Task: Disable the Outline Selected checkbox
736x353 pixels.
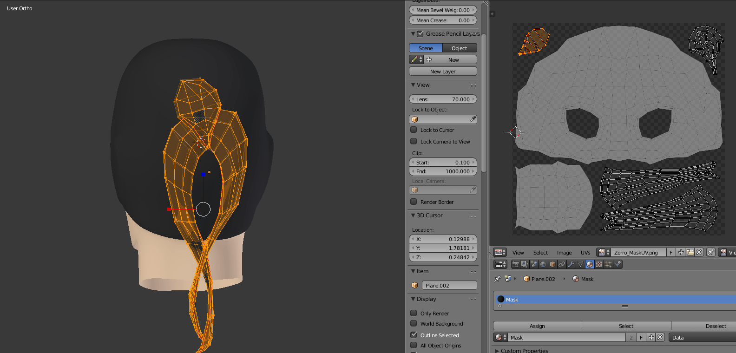Action: (x=414, y=335)
